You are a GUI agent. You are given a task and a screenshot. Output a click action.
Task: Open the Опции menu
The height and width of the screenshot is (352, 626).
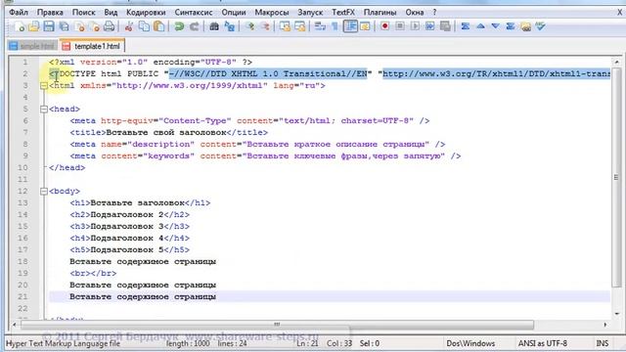(234, 13)
